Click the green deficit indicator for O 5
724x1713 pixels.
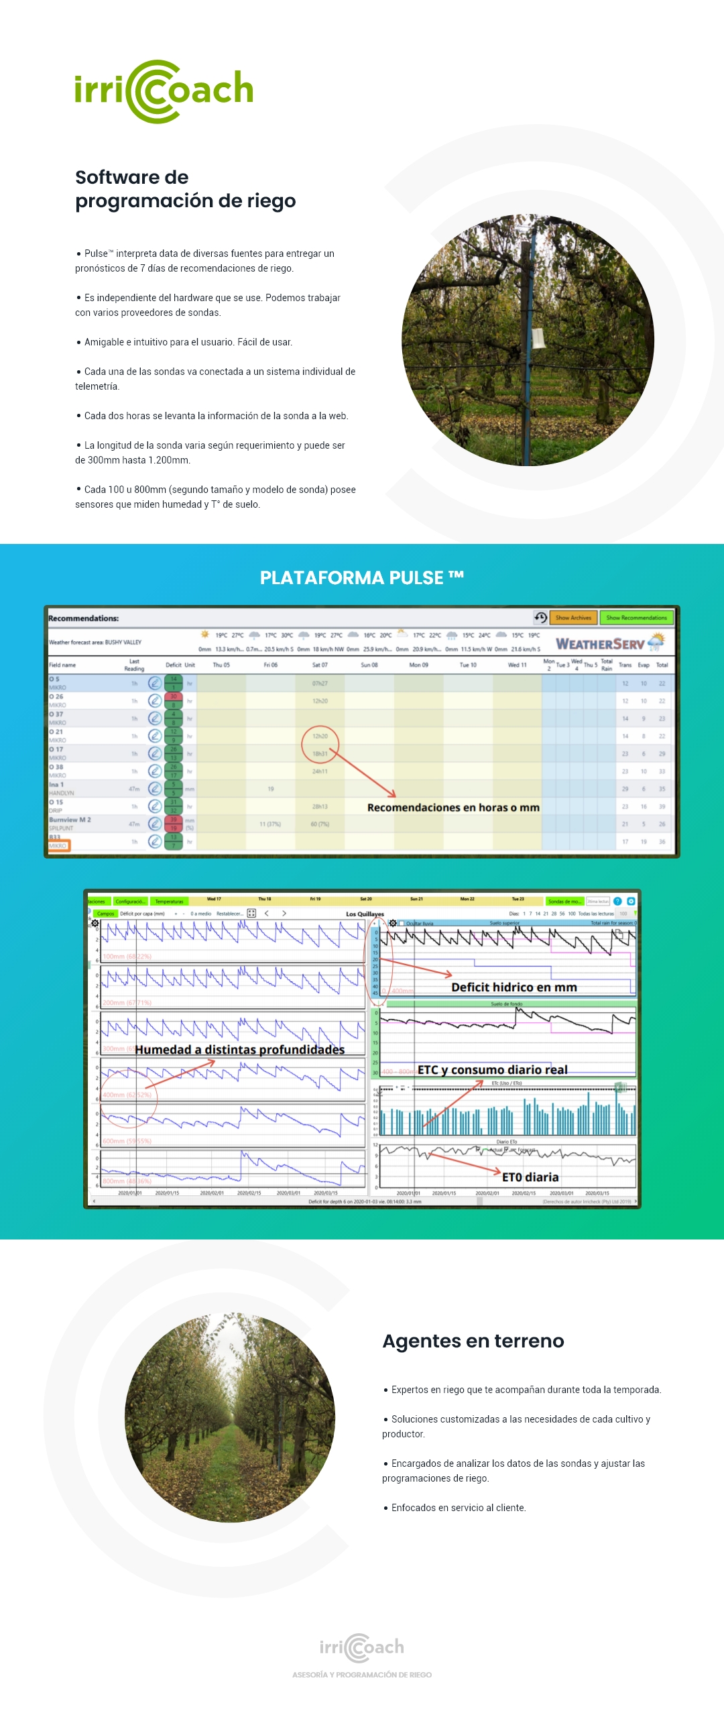pyautogui.click(x=174, y=683)
